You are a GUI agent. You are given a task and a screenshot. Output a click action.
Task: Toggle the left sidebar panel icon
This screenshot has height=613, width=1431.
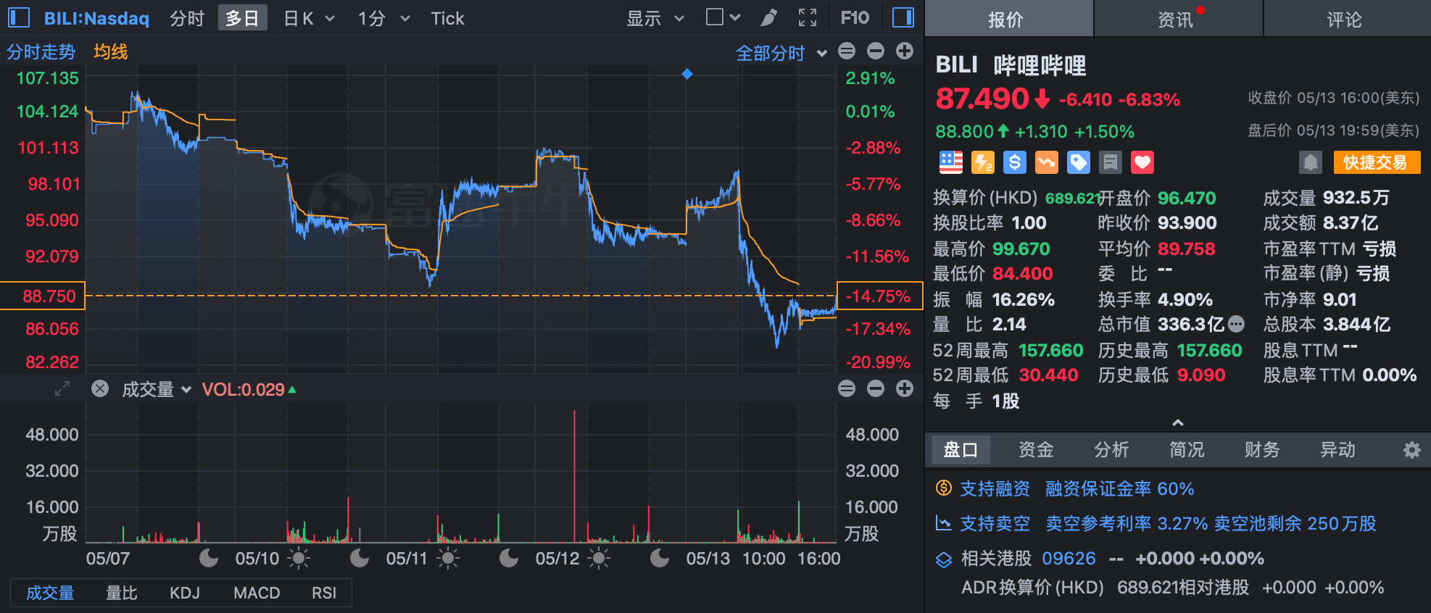19,17
